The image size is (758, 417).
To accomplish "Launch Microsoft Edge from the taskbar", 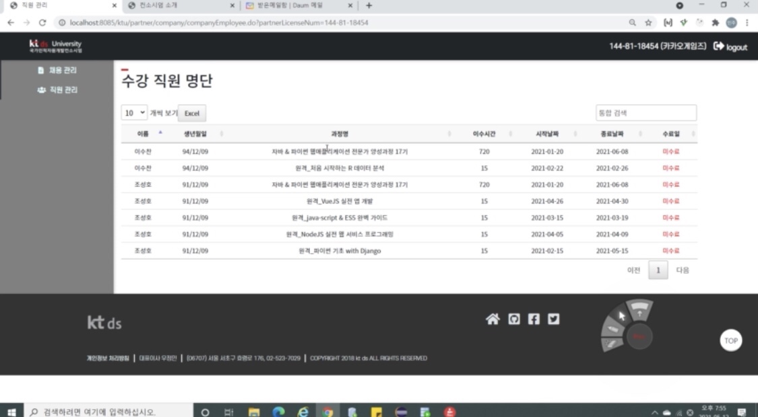I will point(278,412).
